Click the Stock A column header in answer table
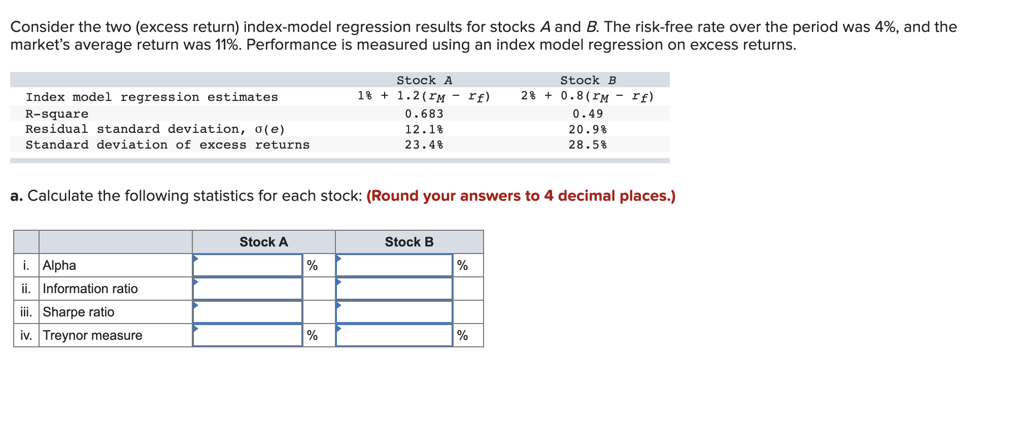This screenshot has width=1026, height=427. coord(263,242)
